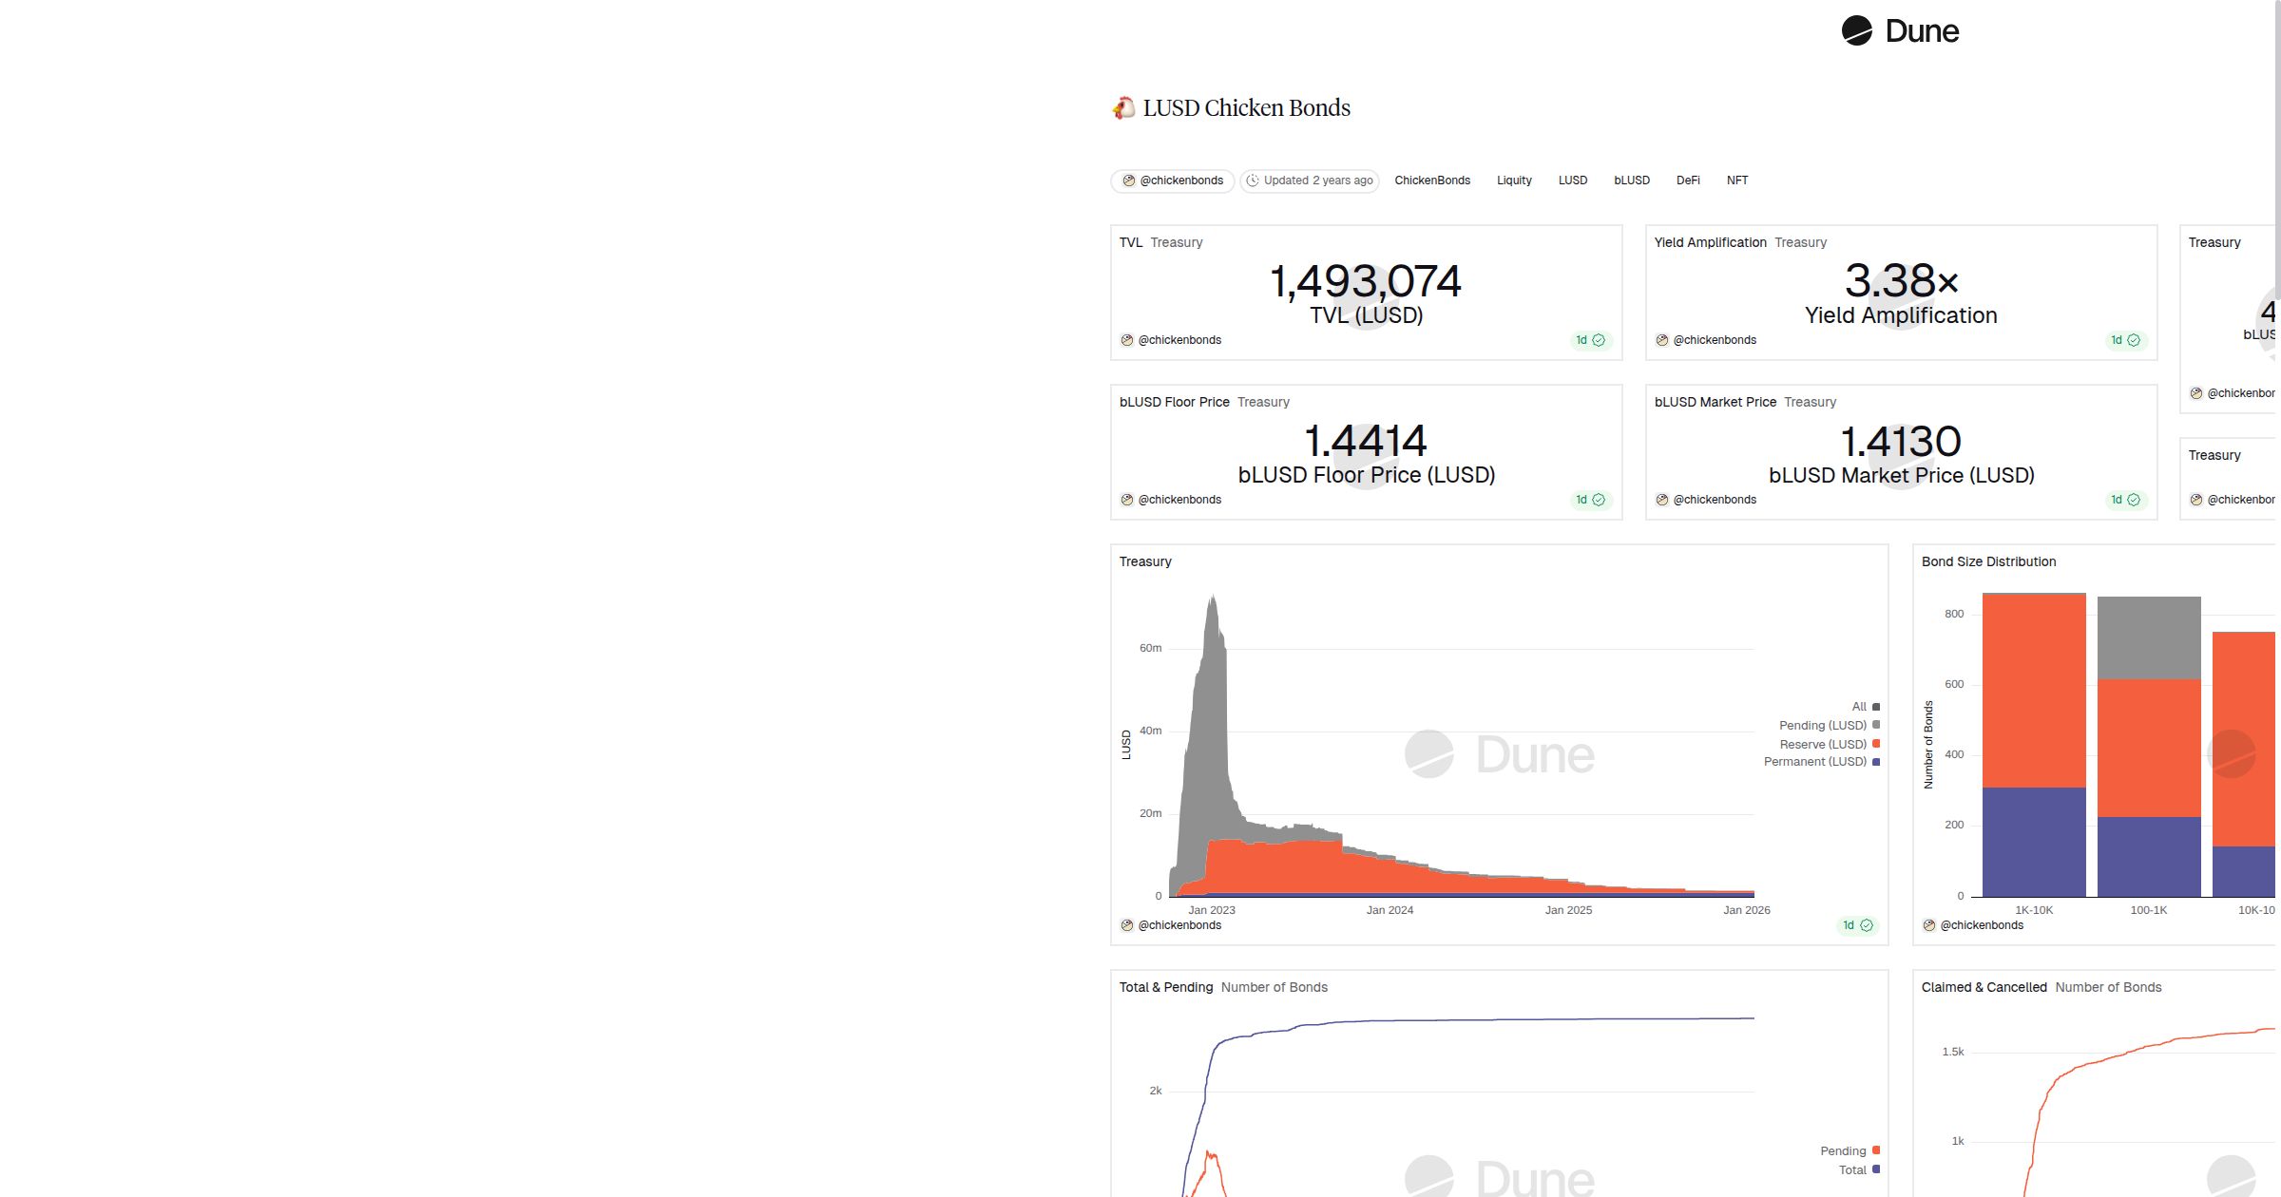Click the 1d status badge under Treasury chart
The width and height of the screenshot is (2281, 1197).
pos(1856,925)
